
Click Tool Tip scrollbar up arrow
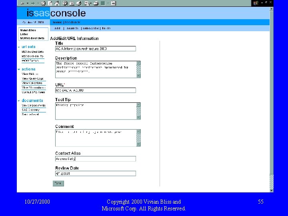(138, 105)
